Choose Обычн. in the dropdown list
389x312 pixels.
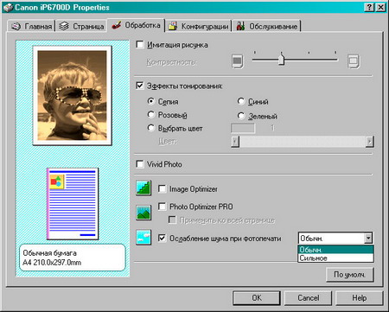point(335,250)
